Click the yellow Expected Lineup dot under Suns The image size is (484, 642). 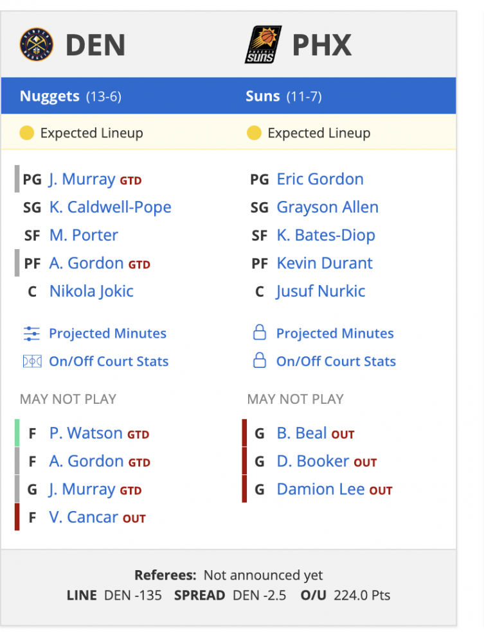pyautogui.click(x=254, y=133)
